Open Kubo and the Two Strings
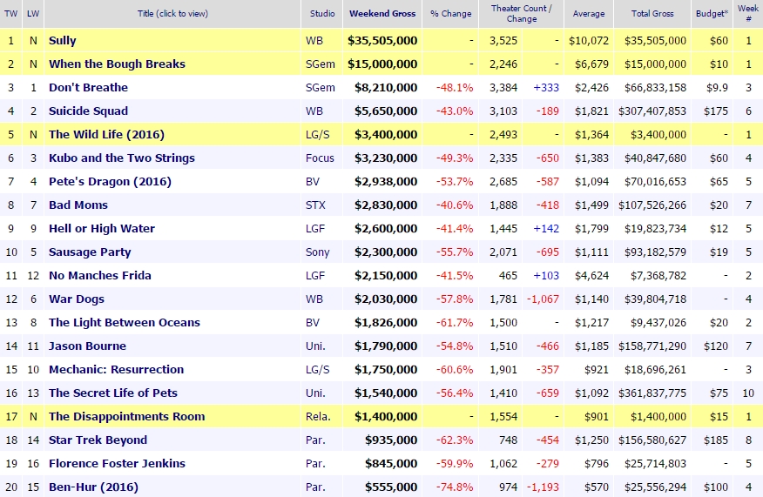The image size is (763, 497). pos(122,158)
